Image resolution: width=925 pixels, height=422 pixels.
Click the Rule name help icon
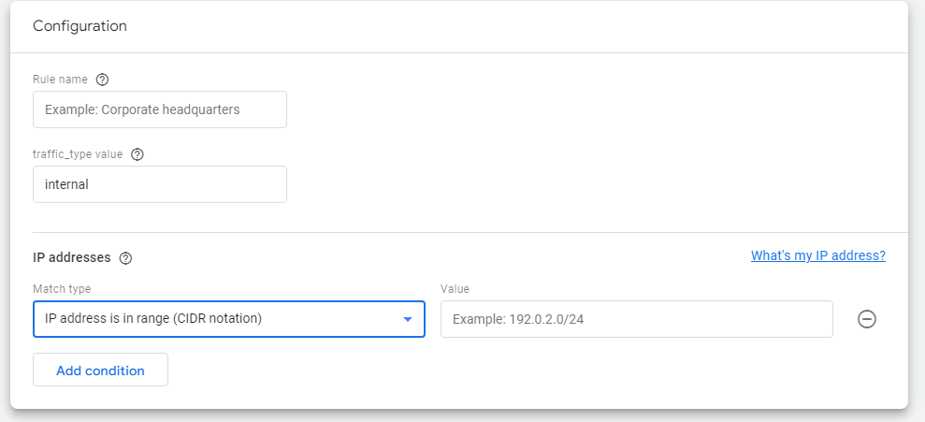click(x=103, y=80)
